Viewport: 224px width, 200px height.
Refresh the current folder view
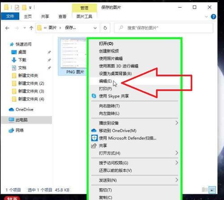point(105,28)
